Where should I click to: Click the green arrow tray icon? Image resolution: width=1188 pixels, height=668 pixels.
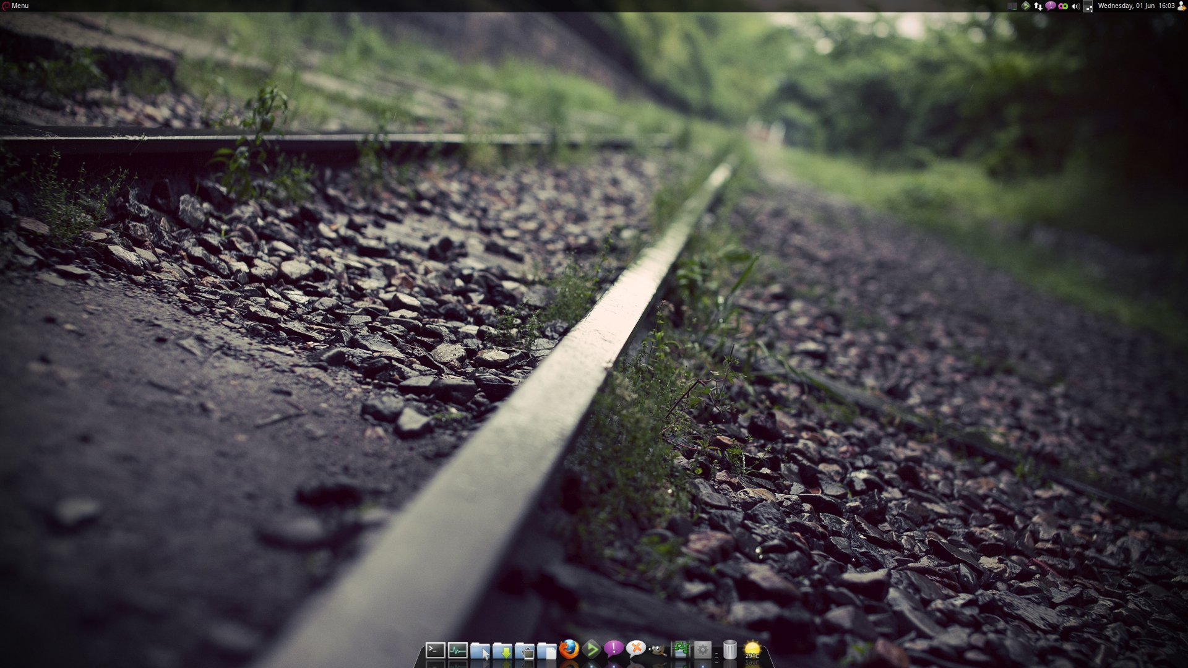coord(1025,6)
